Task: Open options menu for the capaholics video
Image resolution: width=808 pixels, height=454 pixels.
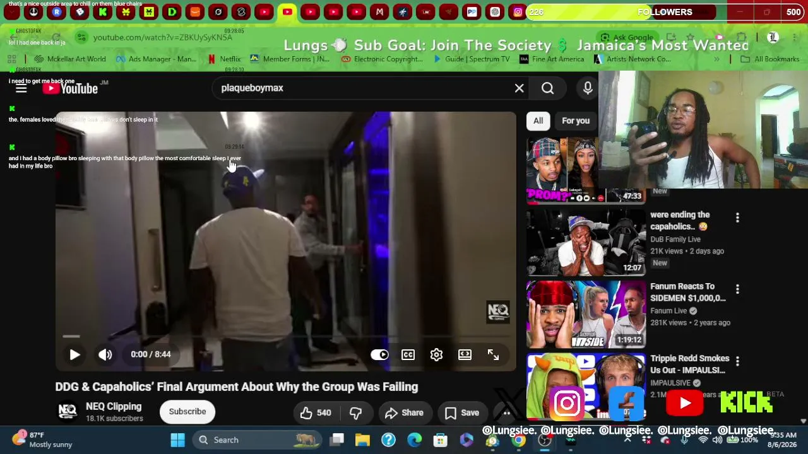Action: pyautogui.click(x=737, y=218)
